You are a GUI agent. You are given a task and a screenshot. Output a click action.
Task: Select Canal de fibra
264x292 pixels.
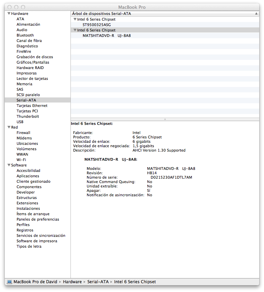29,41
